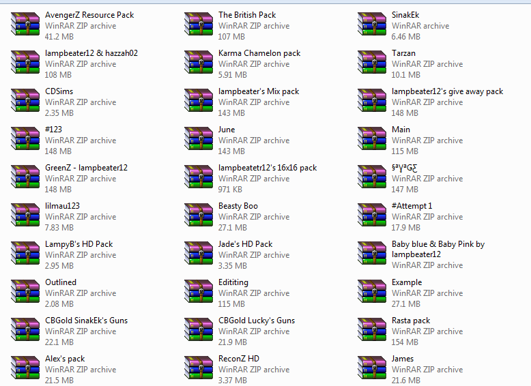
Task: Click the file name "The British Pack"
Action: [x=247, y=15]
